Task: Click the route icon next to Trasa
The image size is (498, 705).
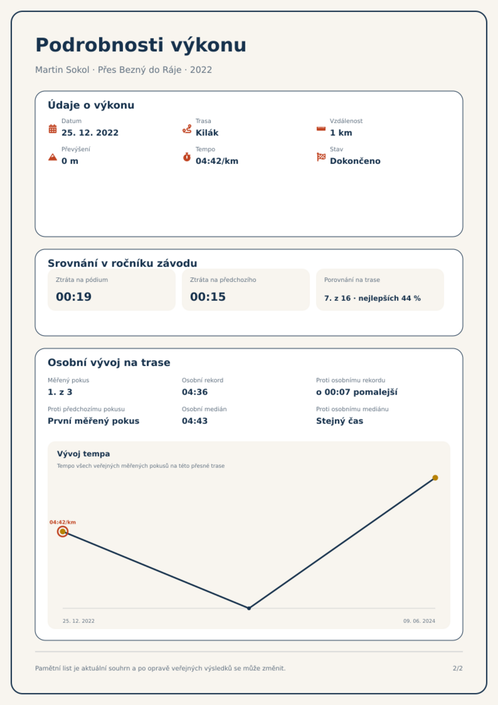Action: point(187,129)
